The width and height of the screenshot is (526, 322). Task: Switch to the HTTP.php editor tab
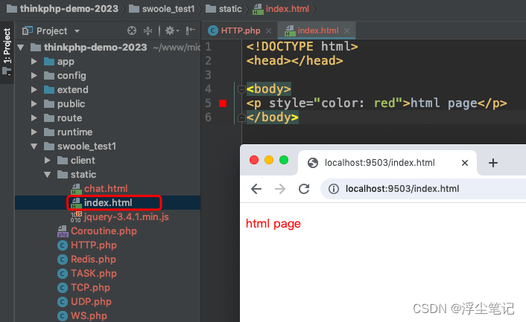point(241,30)
